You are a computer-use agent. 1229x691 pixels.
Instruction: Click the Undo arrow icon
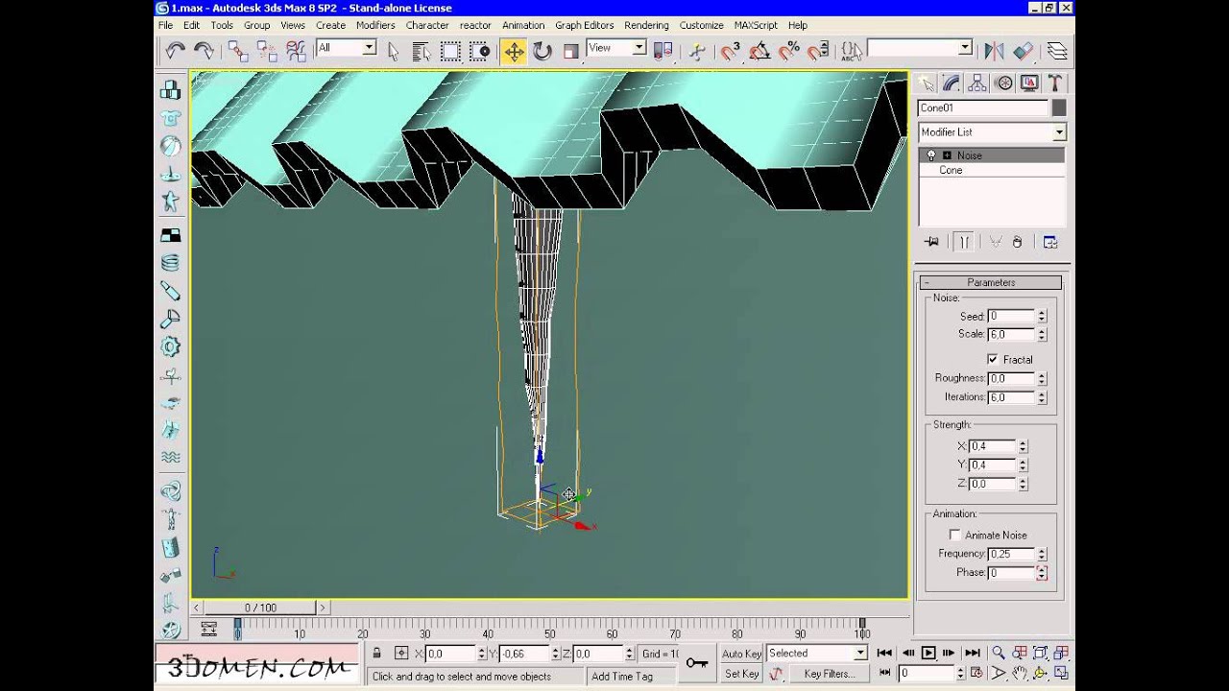[x=175, y=51]
